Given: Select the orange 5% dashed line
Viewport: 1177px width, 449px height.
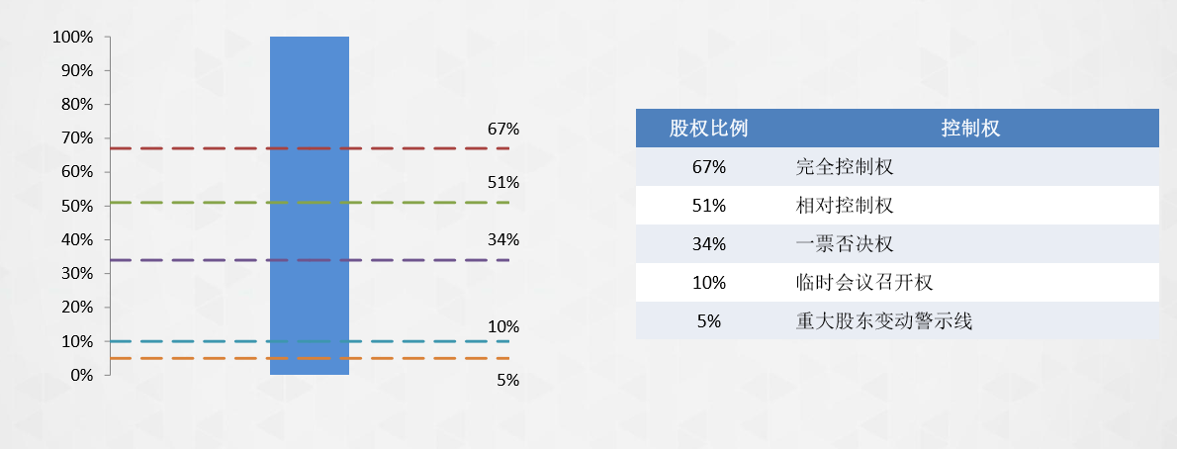Looking at the screenshot, I should click(310, 358).
